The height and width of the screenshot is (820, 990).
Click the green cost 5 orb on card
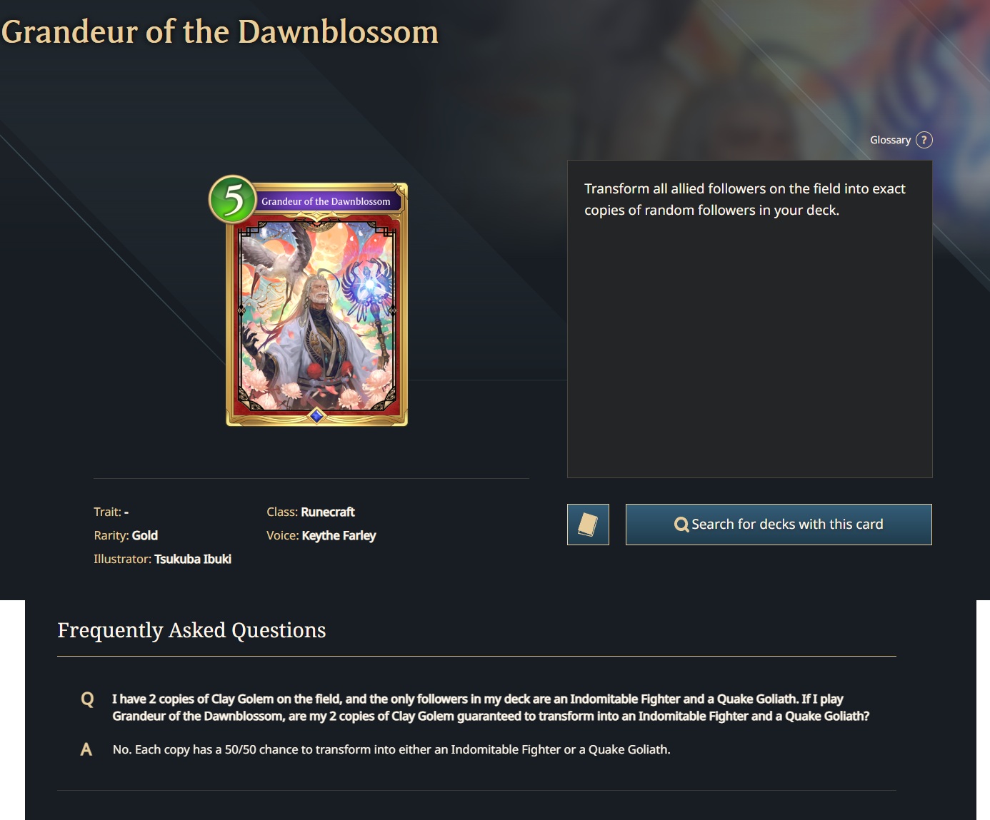pyautogui.click(x=232, y=199)
